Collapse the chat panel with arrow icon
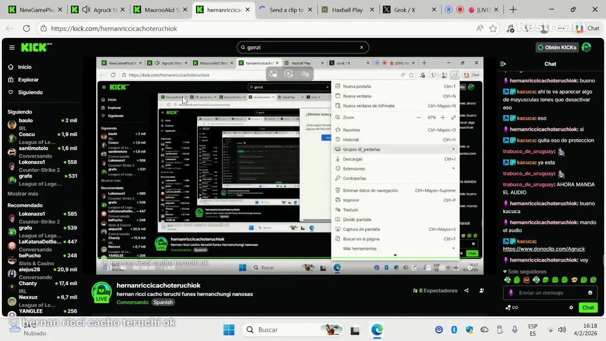 [x=503, y=64]
